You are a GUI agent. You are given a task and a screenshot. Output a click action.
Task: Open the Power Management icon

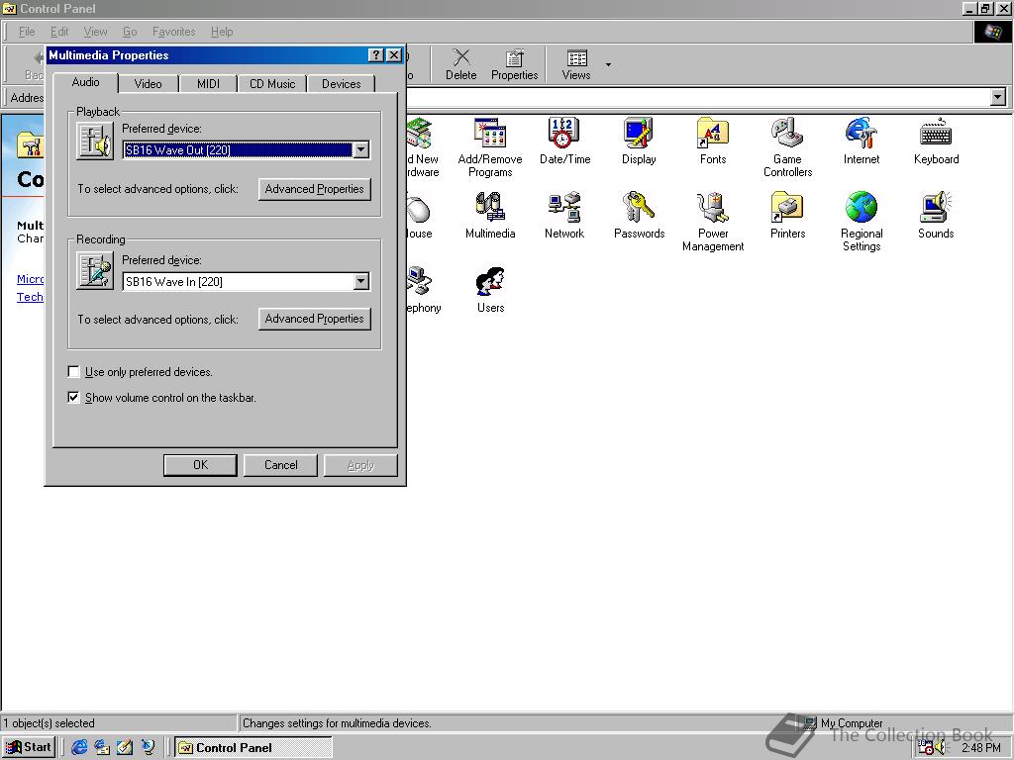coord(713,222)
